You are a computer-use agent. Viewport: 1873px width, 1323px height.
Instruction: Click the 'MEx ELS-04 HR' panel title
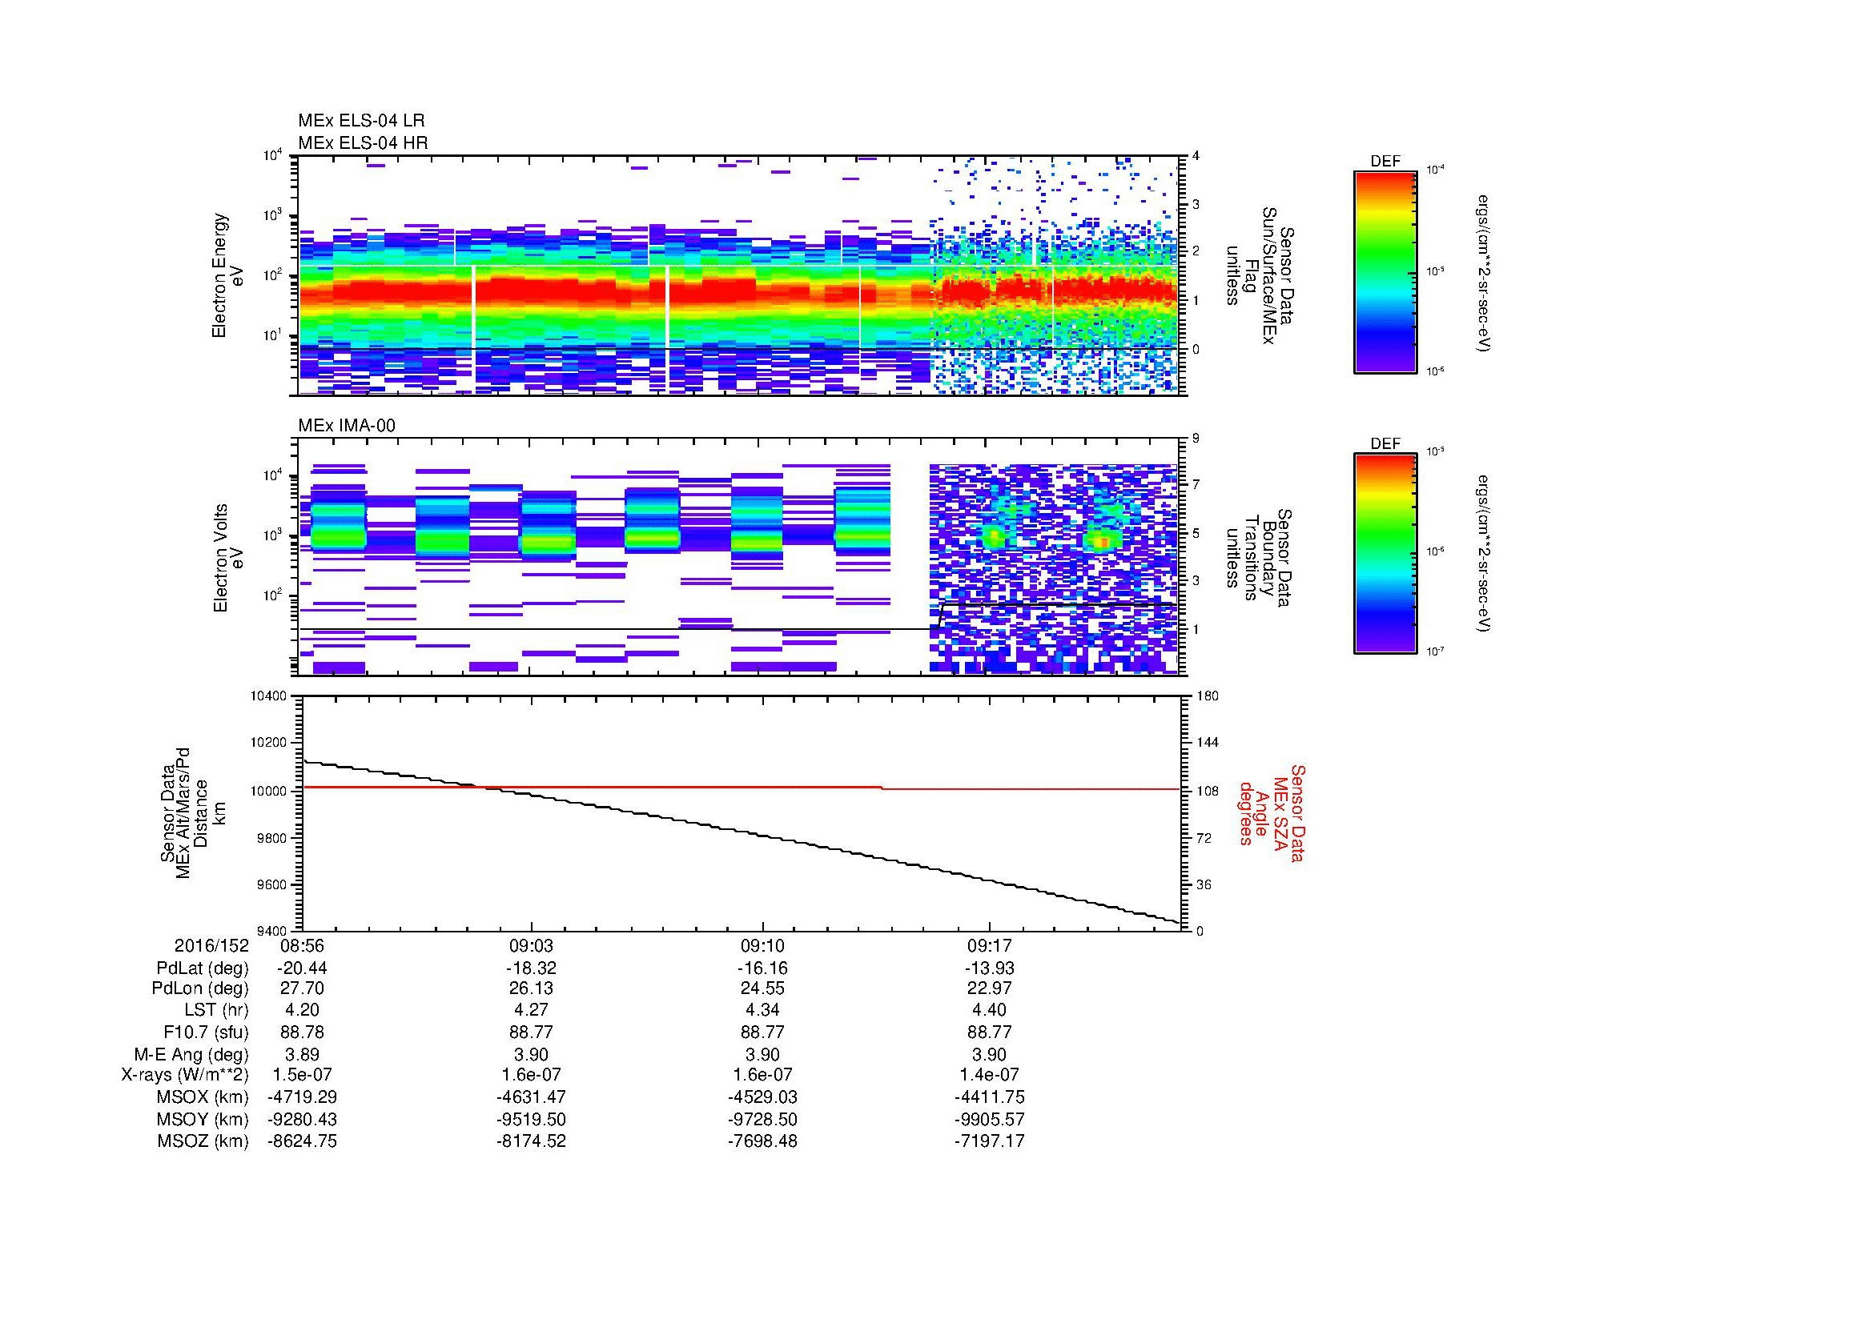pyautogui.click(x=363, y=142)
